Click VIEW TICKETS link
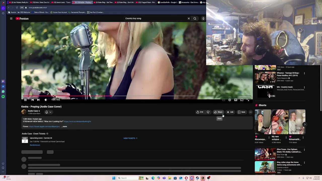 tap(130, 138)
